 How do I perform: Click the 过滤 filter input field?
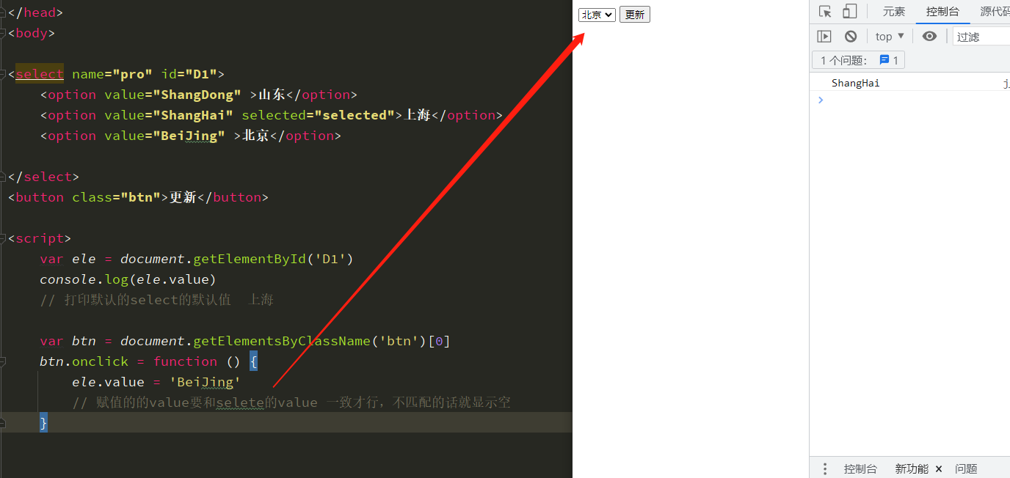pos(981,37)
